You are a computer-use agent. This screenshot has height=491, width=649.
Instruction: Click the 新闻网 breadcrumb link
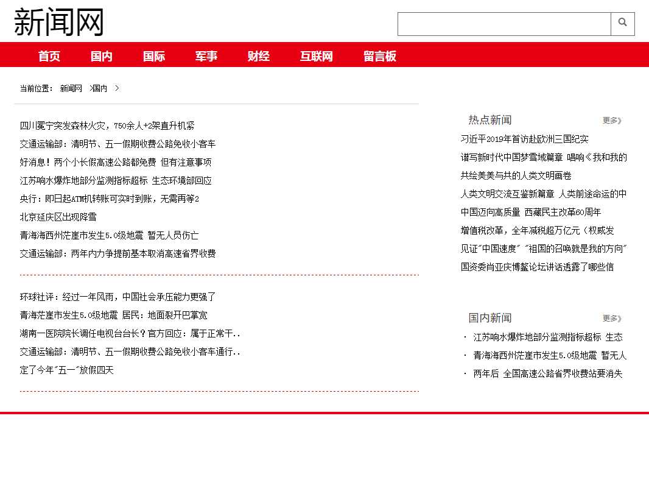coord(71,88)
